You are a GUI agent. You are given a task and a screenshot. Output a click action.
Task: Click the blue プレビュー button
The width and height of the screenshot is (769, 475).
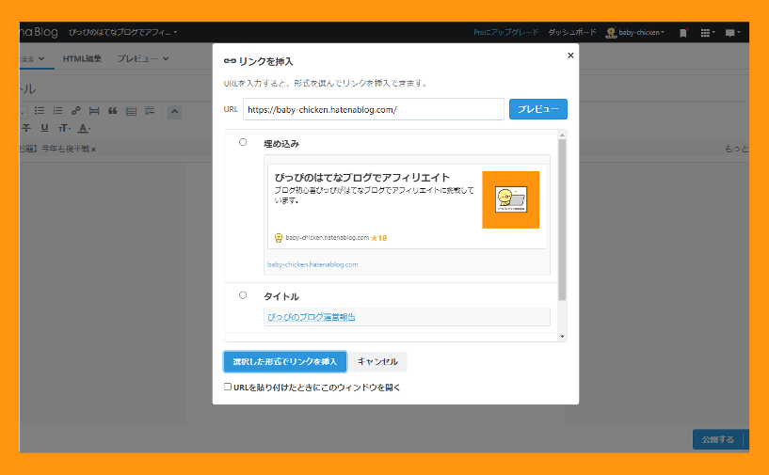[x=538, y=109]
